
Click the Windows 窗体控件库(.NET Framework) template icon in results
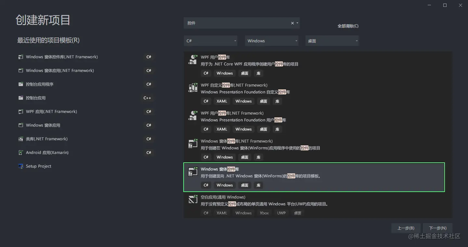(x=193, y=144)
